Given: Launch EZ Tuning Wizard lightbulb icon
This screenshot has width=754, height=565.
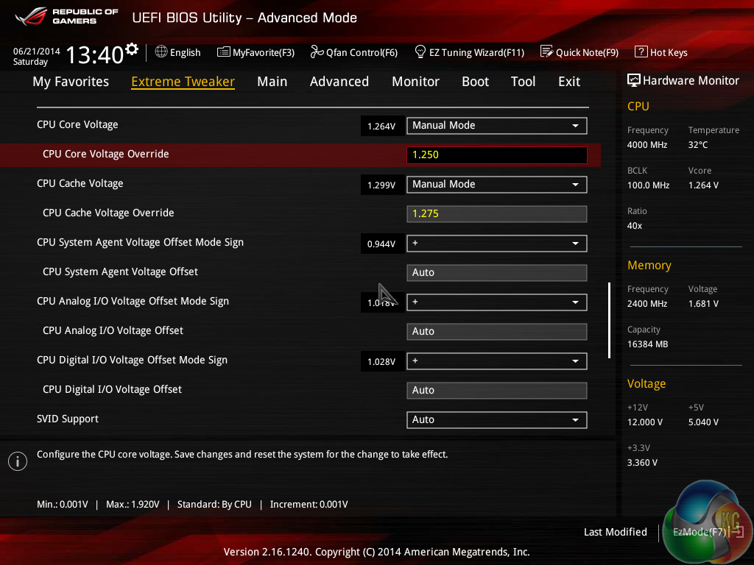Looking at the screenshot, I should (x=420, y=52).
